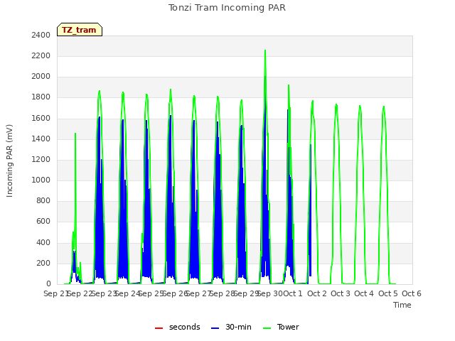This screenshot has width=455, height=341.
Task: Click the 'Oct 2' date tick label
Action: [x=317, y=293]
